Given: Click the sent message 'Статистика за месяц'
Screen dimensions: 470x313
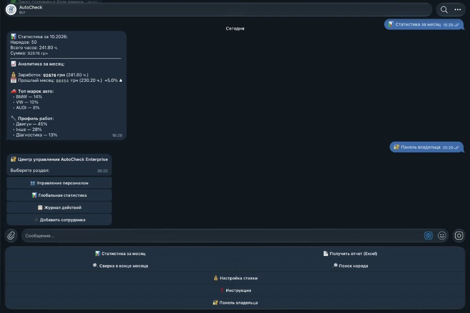Looking at the screenshot, I should [x=424, y=25].
